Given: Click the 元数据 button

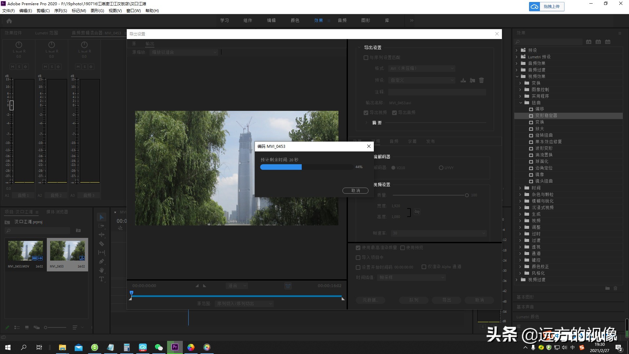Looking at the screenshot, I should click(370, 300).
